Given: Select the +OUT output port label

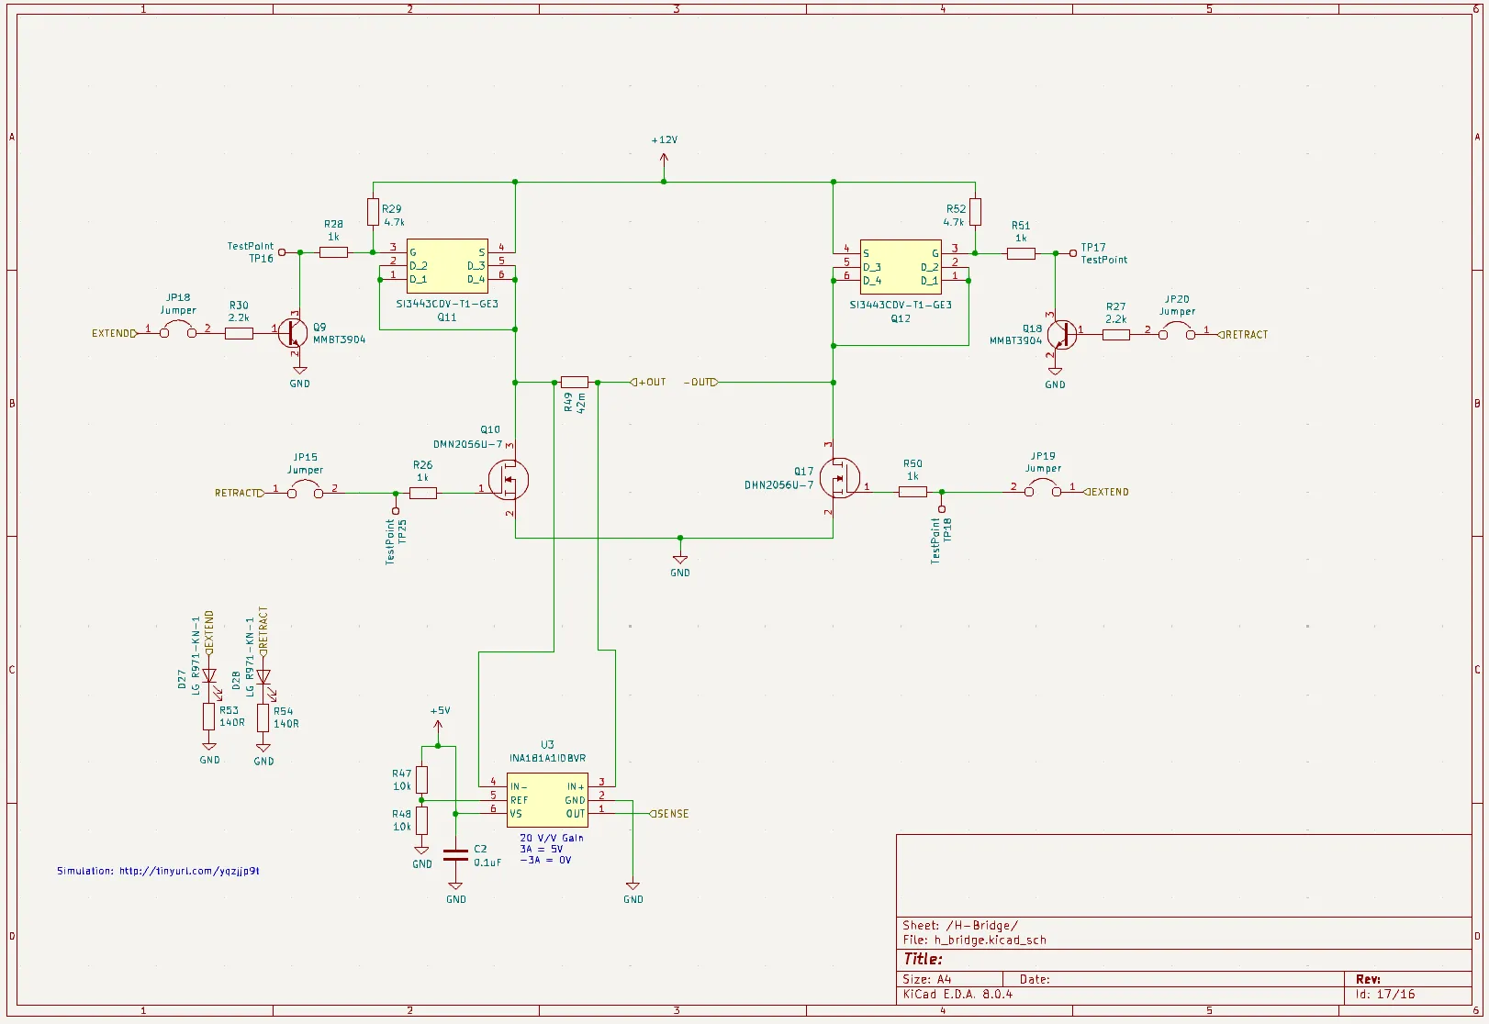Looking at the screenshot, I should (646, 382).
